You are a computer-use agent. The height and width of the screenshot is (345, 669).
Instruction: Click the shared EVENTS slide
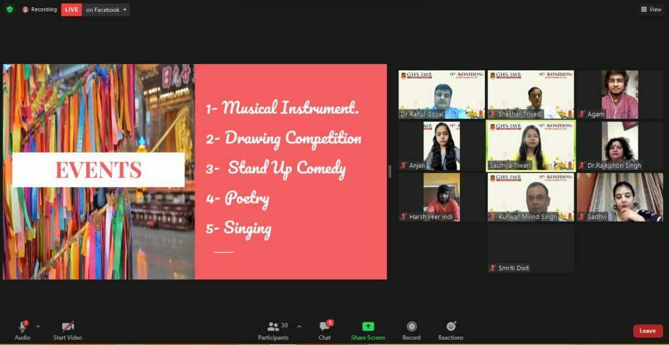(x=195, y=172)
